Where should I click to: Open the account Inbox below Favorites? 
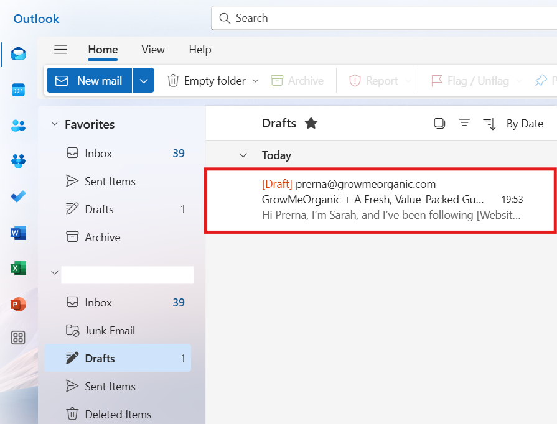click(x=118, y=302)
